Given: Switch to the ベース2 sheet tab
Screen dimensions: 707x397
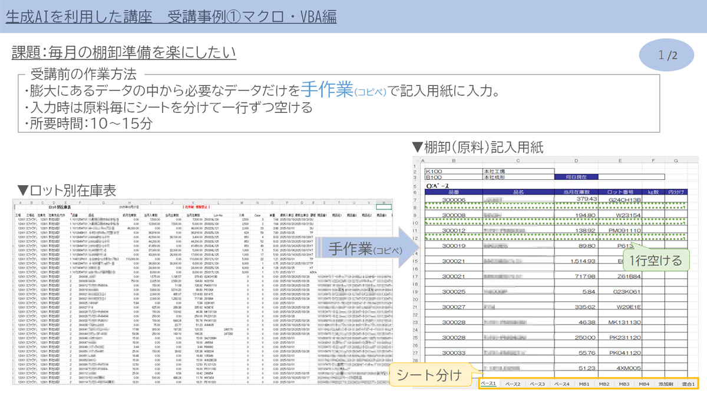Looking at the screenshot, I should click(513, 383).
